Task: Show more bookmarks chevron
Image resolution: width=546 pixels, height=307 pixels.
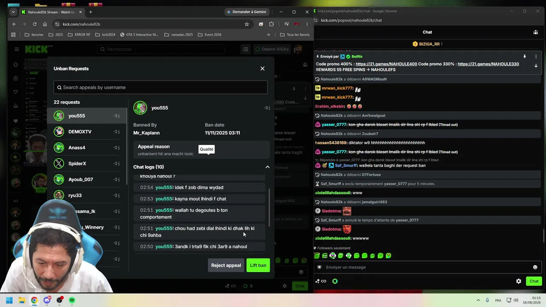Action: [x=269, y=35]
